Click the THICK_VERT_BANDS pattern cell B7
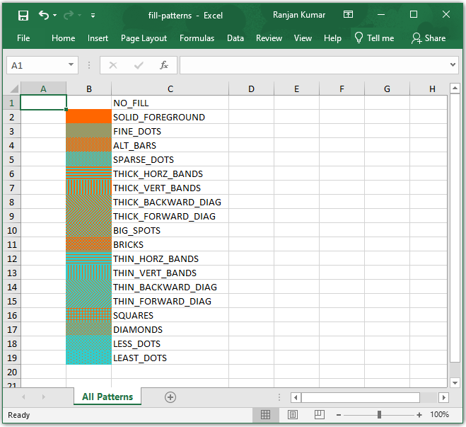Viewport: 466px width, 427px height. [x=89, y=188]
